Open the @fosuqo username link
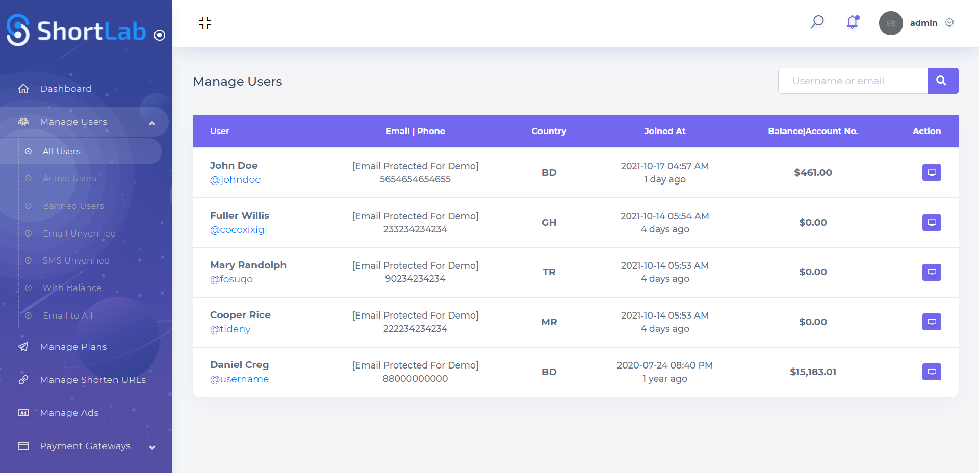The height and width of the screenshot is (473, 979). point(231,279)
